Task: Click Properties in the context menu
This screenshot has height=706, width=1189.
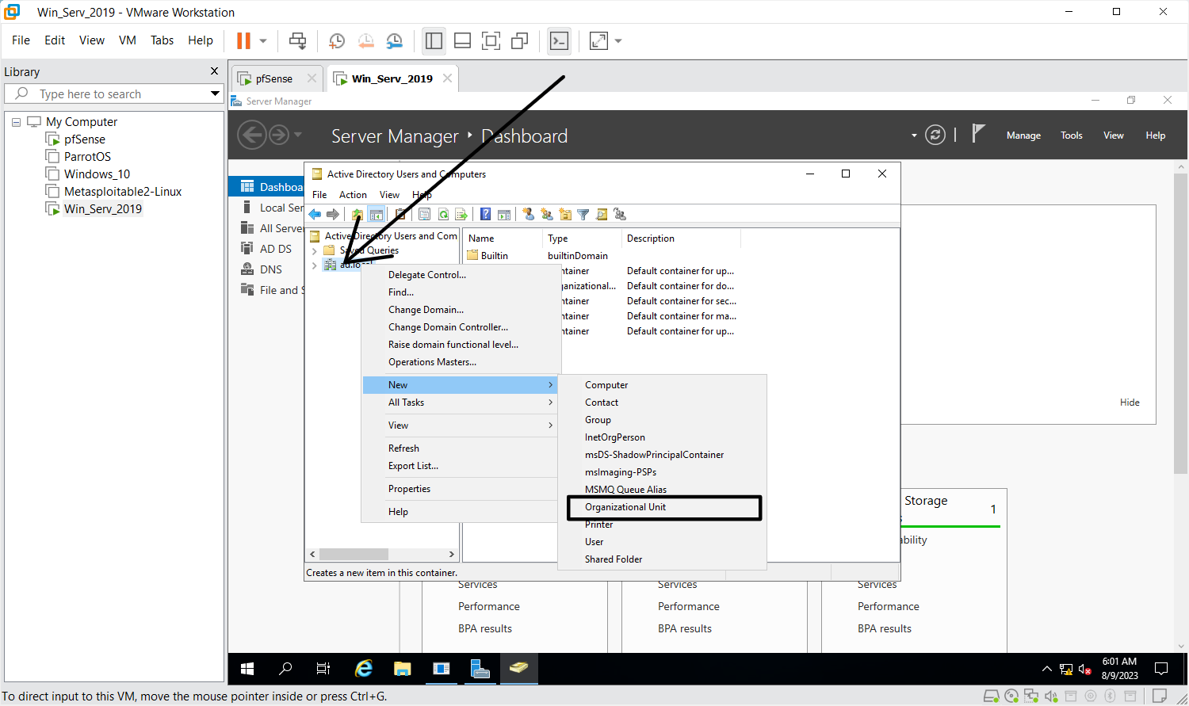Action: (461, 489)
